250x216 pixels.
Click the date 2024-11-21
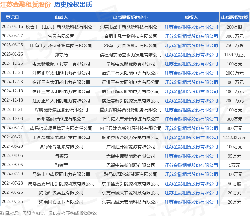(12, 110)
